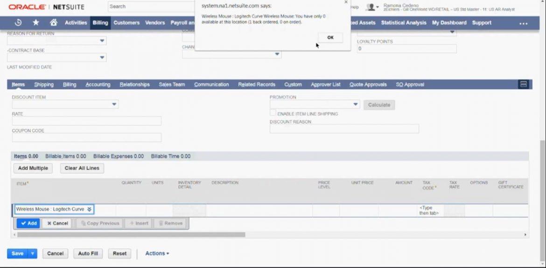Open recent records via the clock icon
The height and width of the screenshot is (268, 546).
pyautogui.click(x=18, y=22)
